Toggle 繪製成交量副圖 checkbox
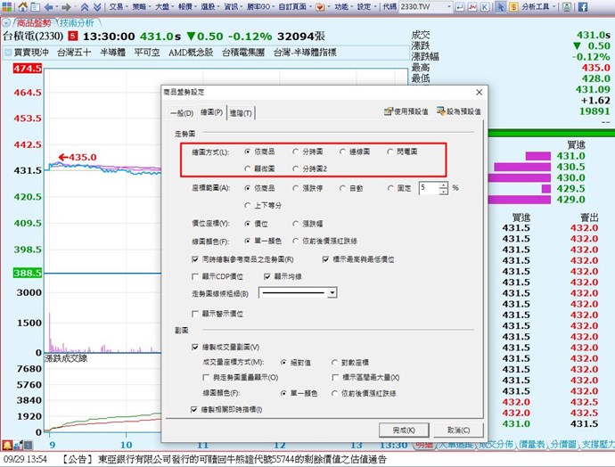Screen dimensions: 615x467 pos(195,347)
